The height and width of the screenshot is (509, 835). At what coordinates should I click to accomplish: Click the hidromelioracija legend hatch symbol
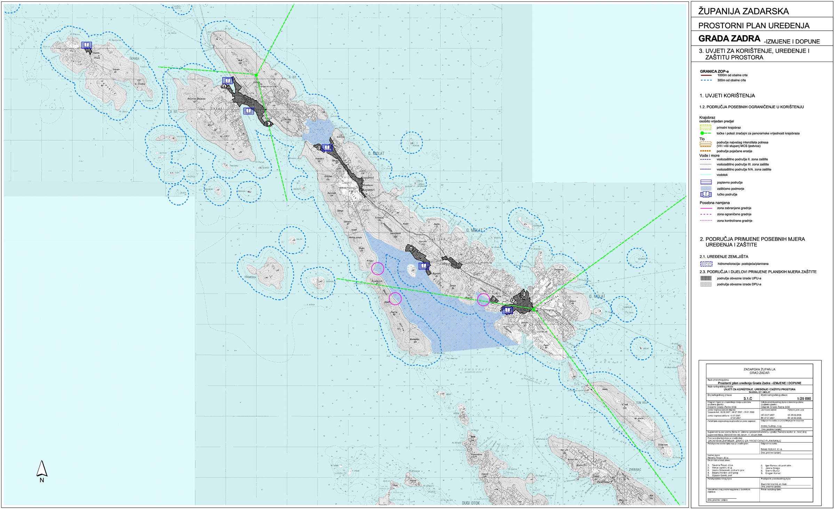coord(706,264)
